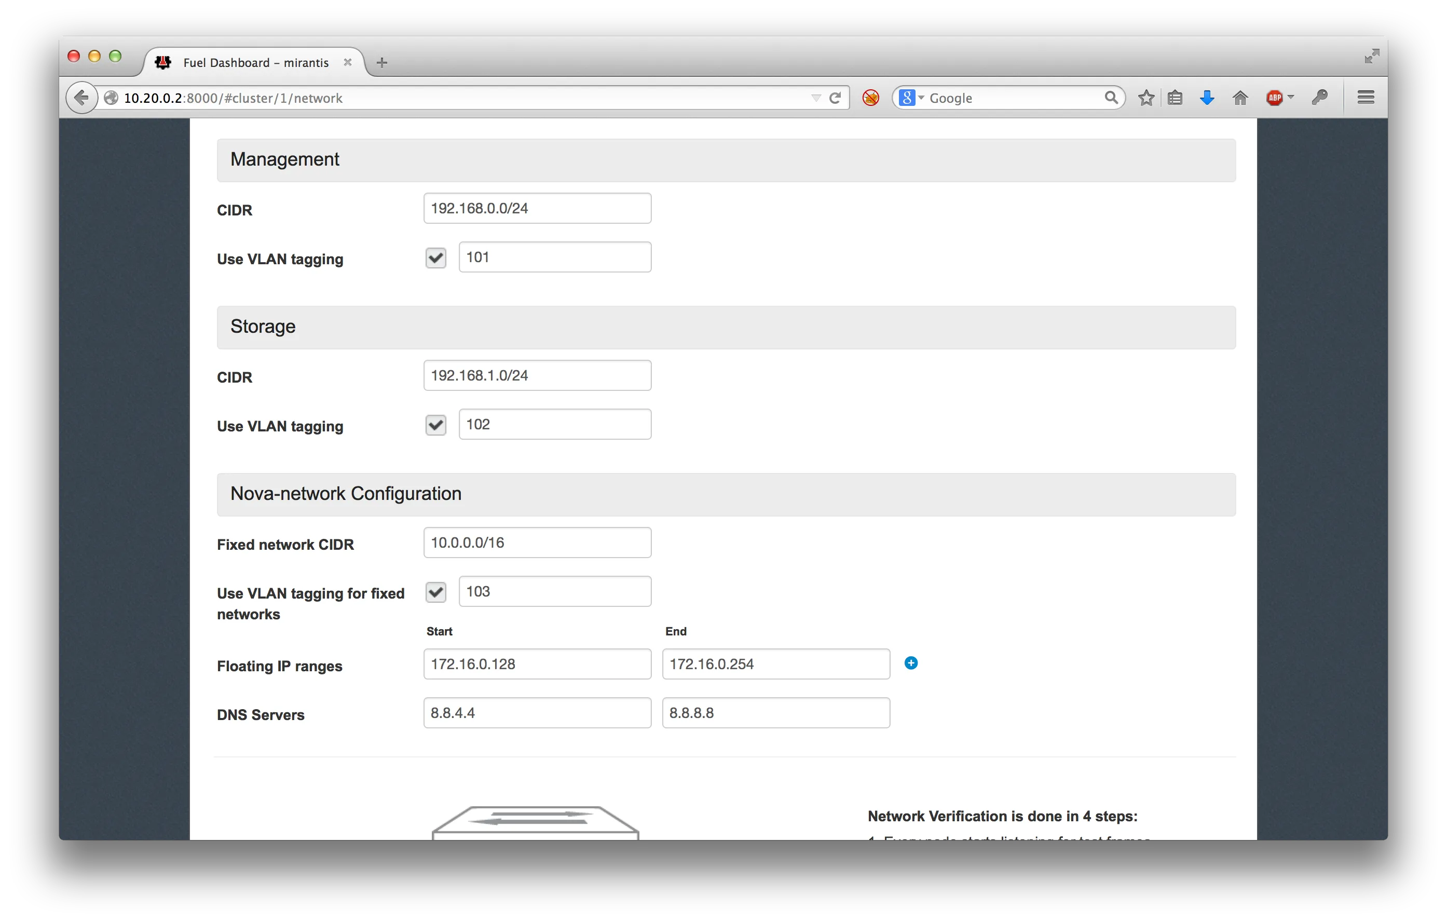Click the yellow minimize window button

click(94, 56)
